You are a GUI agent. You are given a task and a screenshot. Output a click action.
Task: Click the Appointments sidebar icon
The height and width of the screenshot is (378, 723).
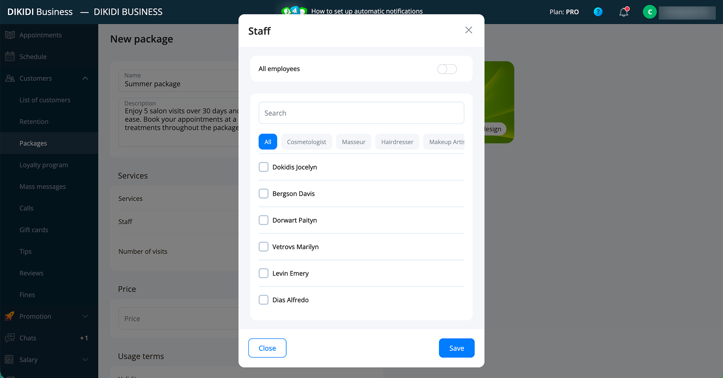click(10, 35)
